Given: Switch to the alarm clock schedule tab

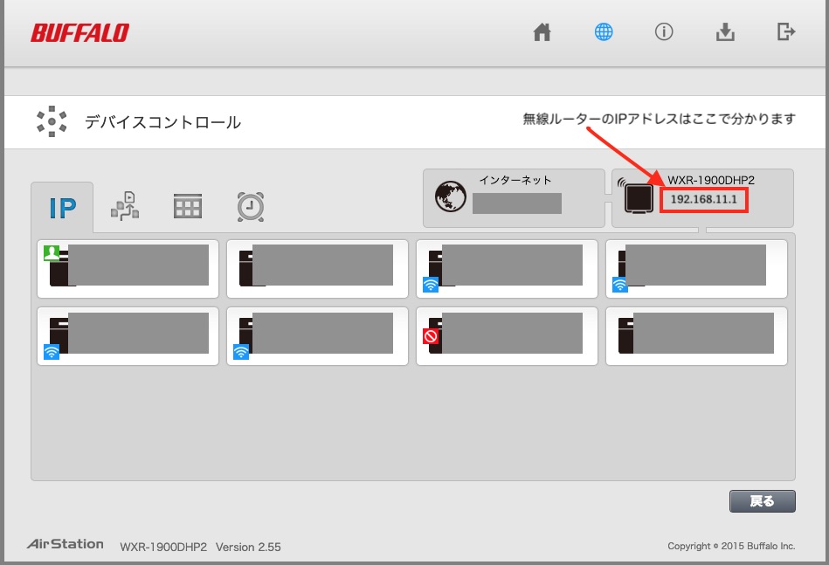Looking at the screenshot, I should point(251,207).
